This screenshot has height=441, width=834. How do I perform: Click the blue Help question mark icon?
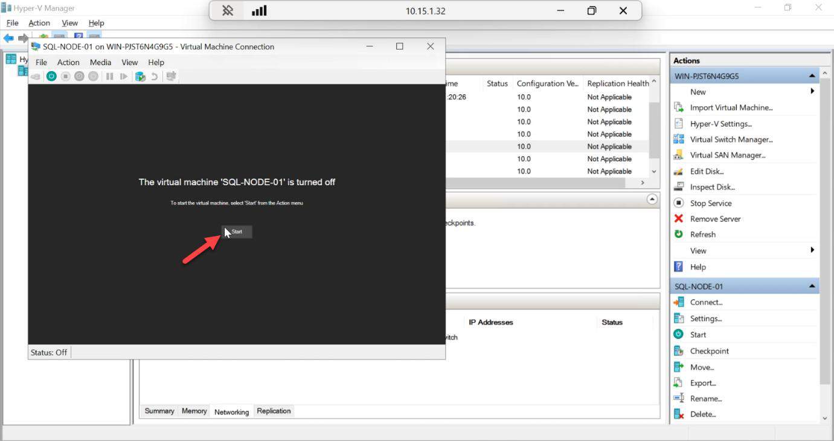click(x=679, y=267)
